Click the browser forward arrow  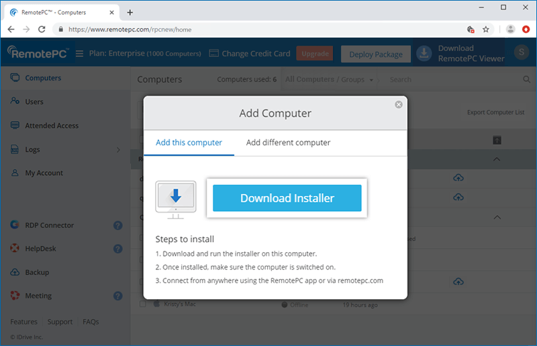26,30
